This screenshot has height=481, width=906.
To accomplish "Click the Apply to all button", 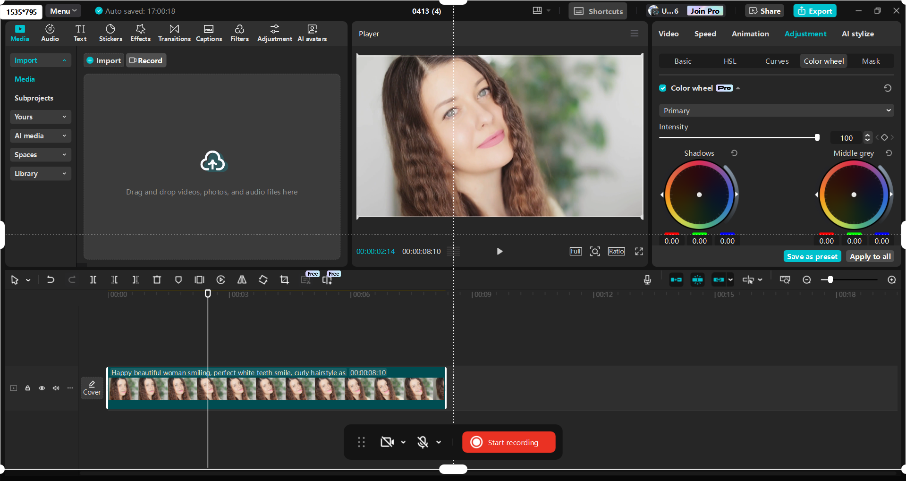I will pyautogui.click(x=870, y=256).
